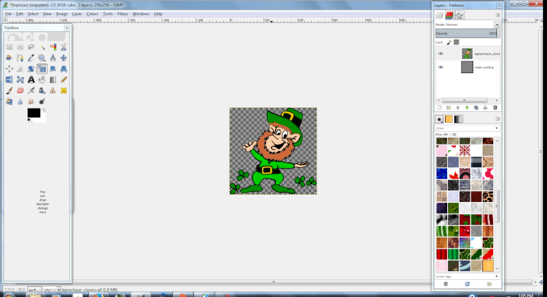
Task: Open the Windows menu
Action: coord(141,14)
